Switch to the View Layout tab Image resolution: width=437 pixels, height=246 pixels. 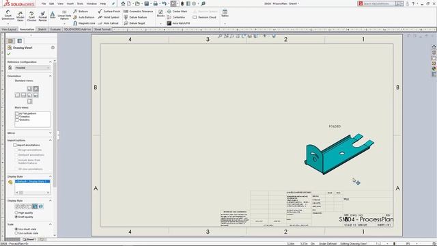click(x=9, y=29)
